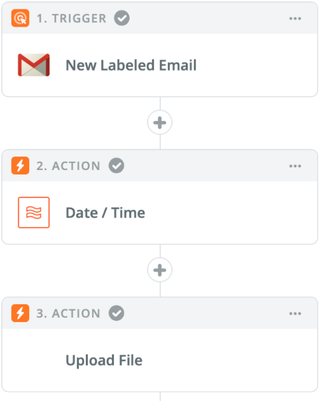Click the checkmark badge next to 2. ACTION
This screenshot has width=320, height=401.
(116, 165)
